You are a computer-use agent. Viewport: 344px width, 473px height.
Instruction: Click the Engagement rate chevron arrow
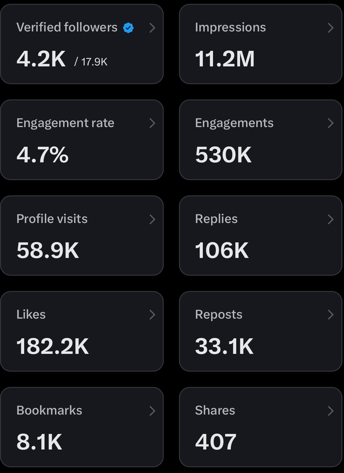click(x=152, y=123)
